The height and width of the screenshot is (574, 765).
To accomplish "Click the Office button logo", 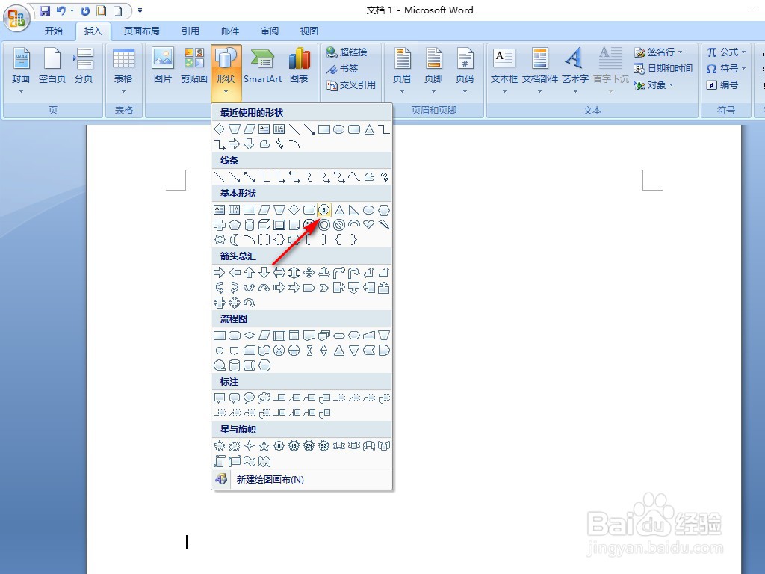I will click(x=16, y=19).
